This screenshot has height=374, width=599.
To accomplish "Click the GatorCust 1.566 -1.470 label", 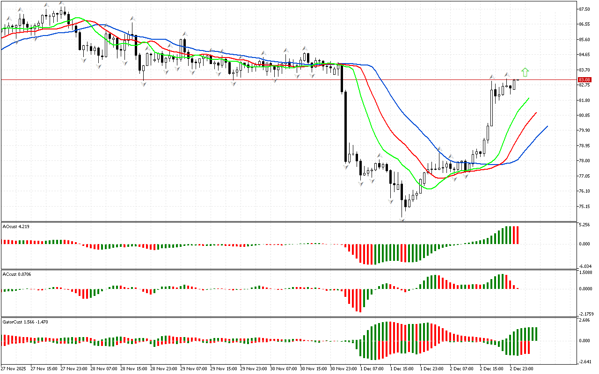I will (x=25, y=322).
